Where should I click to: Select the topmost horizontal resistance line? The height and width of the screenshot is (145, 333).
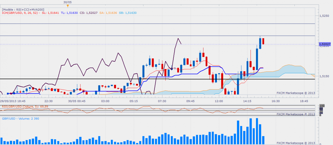156,24
